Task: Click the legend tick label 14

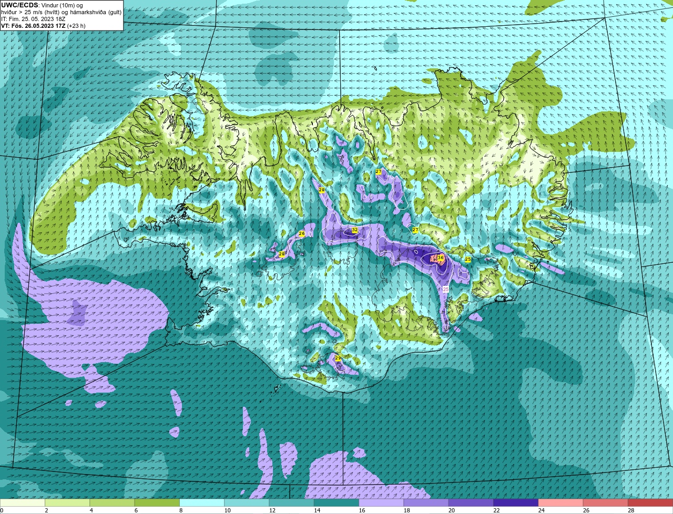Action: point(317,510)
